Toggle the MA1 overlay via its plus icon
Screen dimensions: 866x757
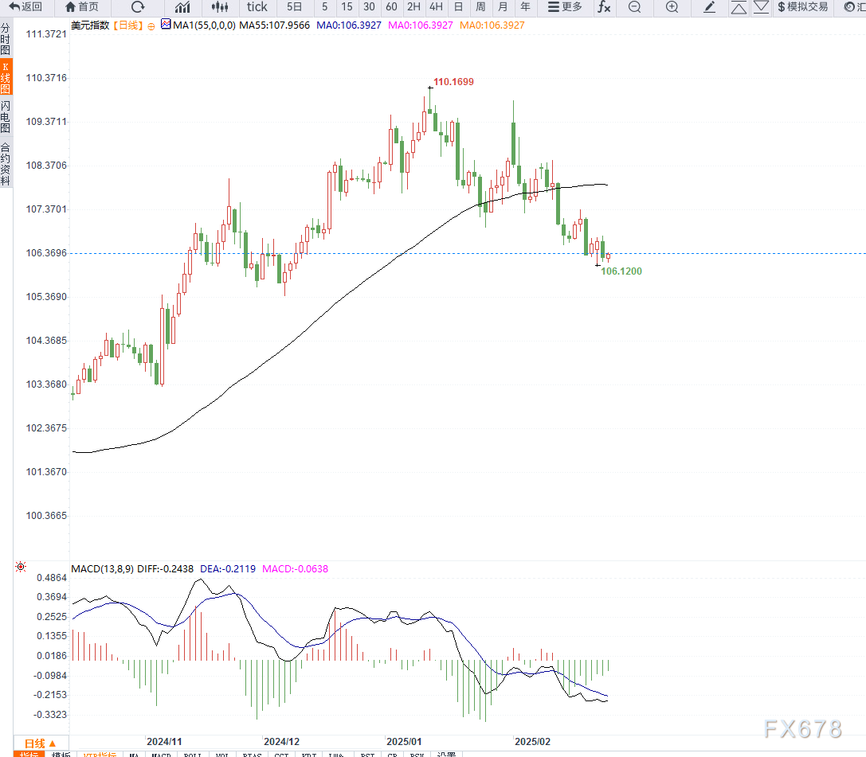click(x=151, y=25)
